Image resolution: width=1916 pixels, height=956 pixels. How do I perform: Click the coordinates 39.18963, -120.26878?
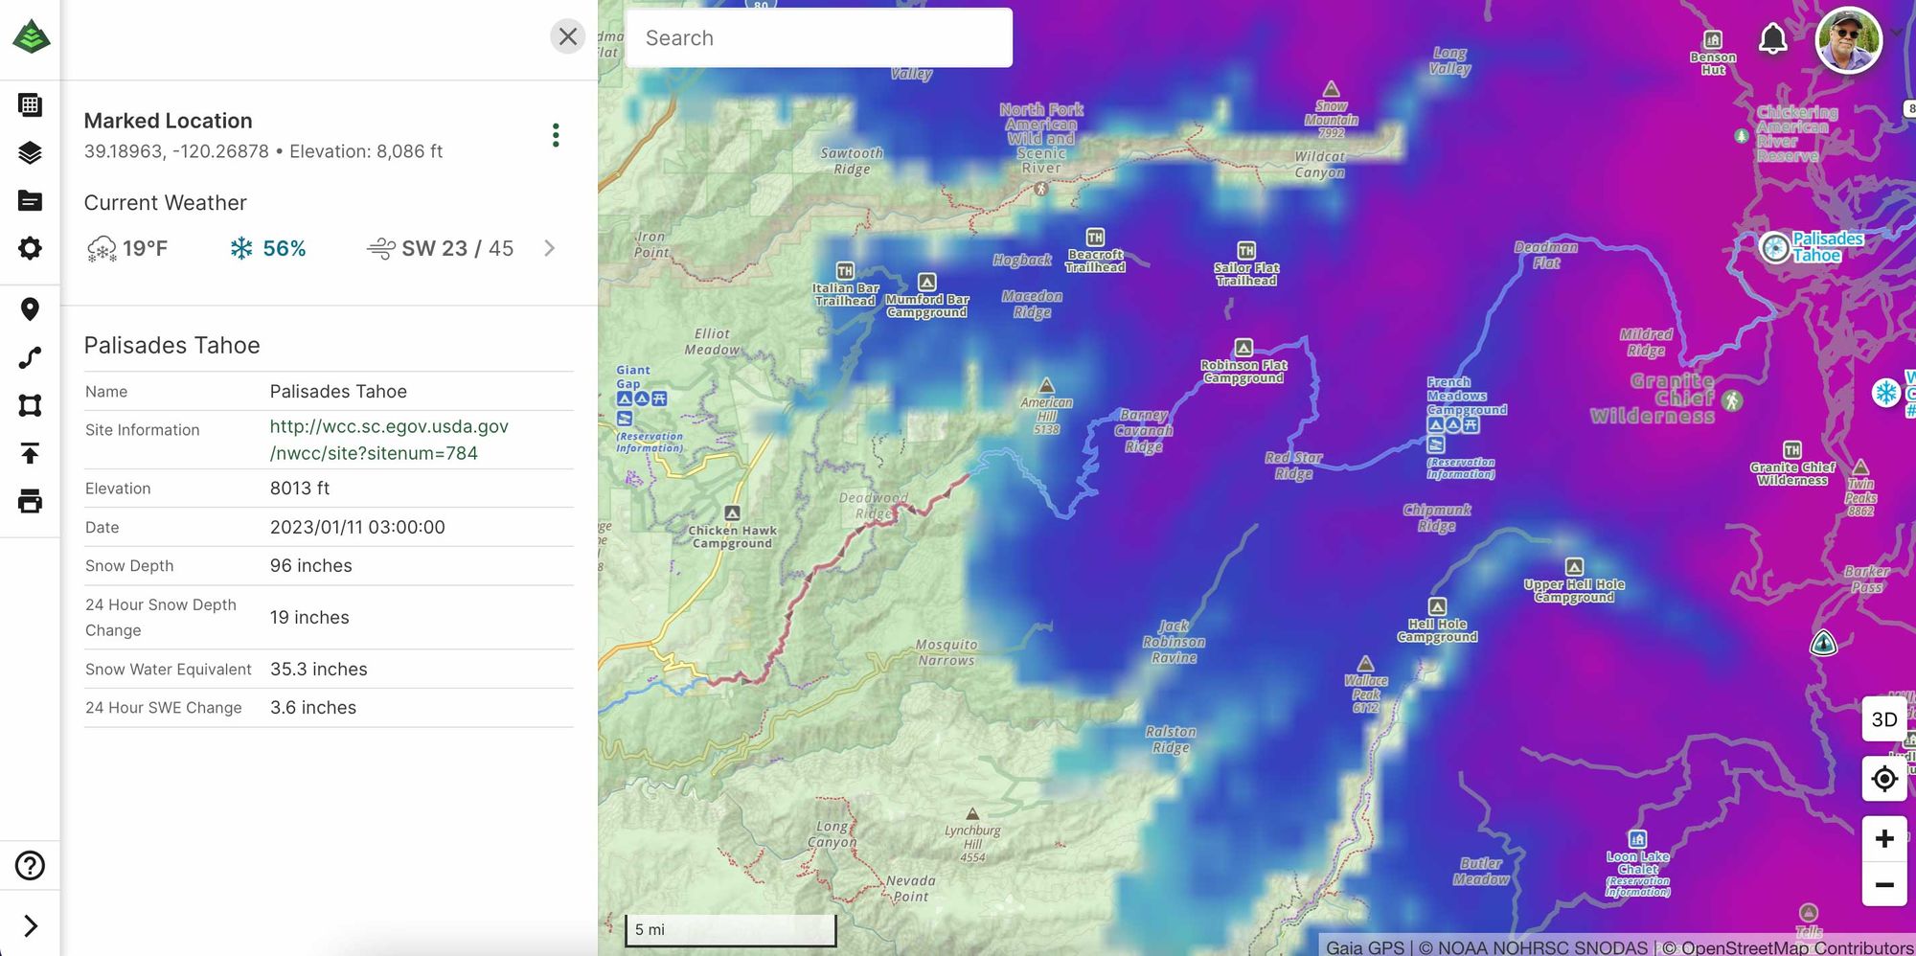click(x=176, y=151)
